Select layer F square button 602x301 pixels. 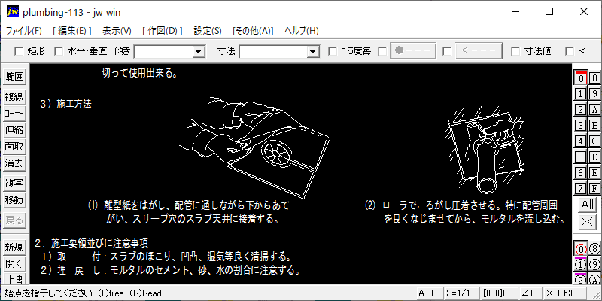(x=594, y=189)
